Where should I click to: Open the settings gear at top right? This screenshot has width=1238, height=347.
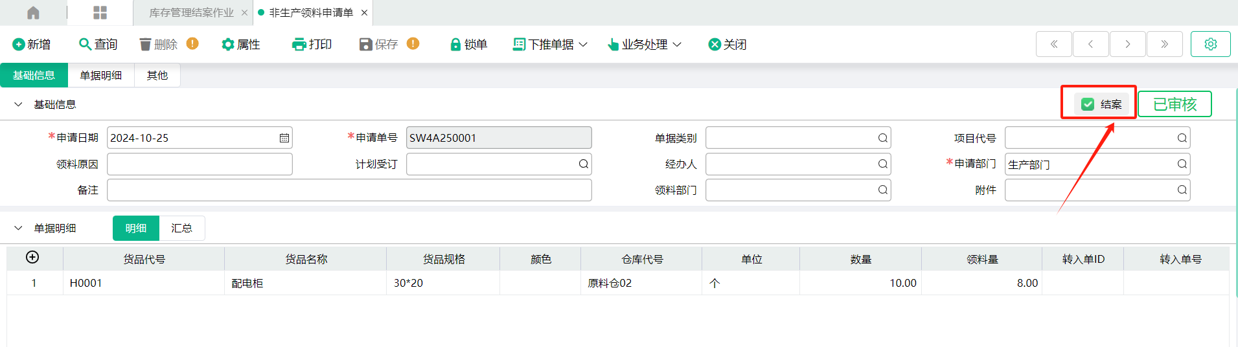tap(1210, 44)
